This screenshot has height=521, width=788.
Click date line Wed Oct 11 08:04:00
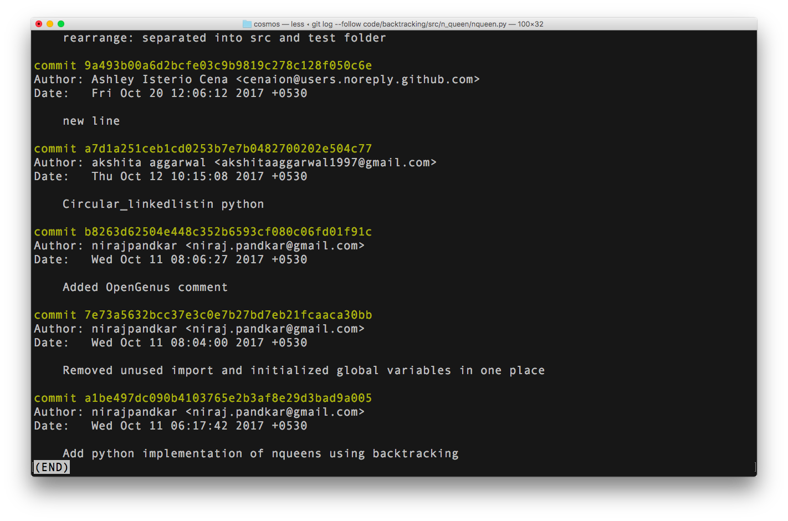[171, 343]
